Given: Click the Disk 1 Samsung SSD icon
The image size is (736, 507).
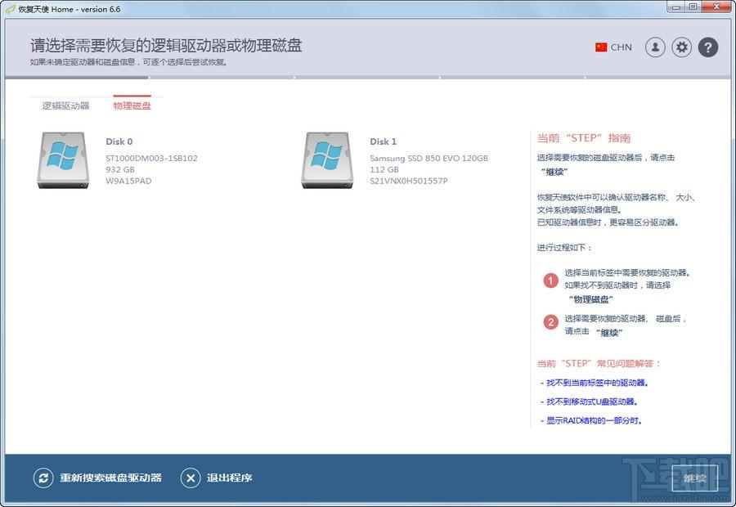Looking at the screenshot, I should click(x=326, y=160).
